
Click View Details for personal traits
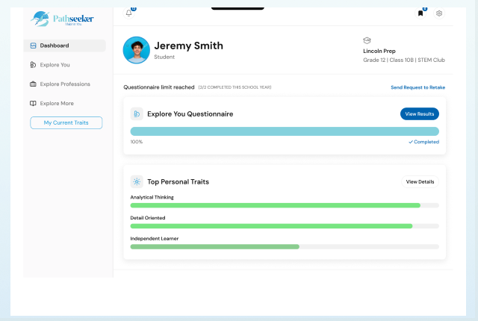(x=420, y=181)
